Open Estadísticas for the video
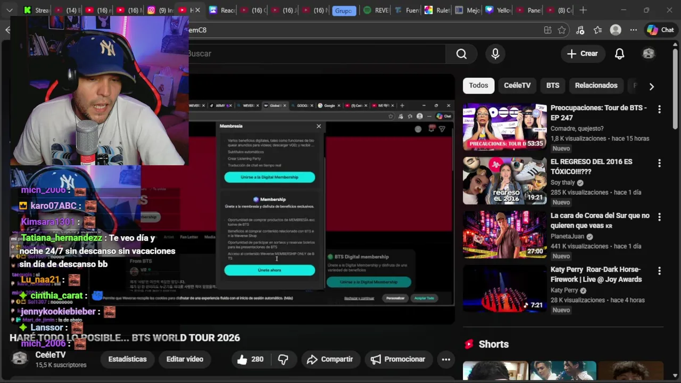This screenshot has height=383, width=681. [127, 360]
